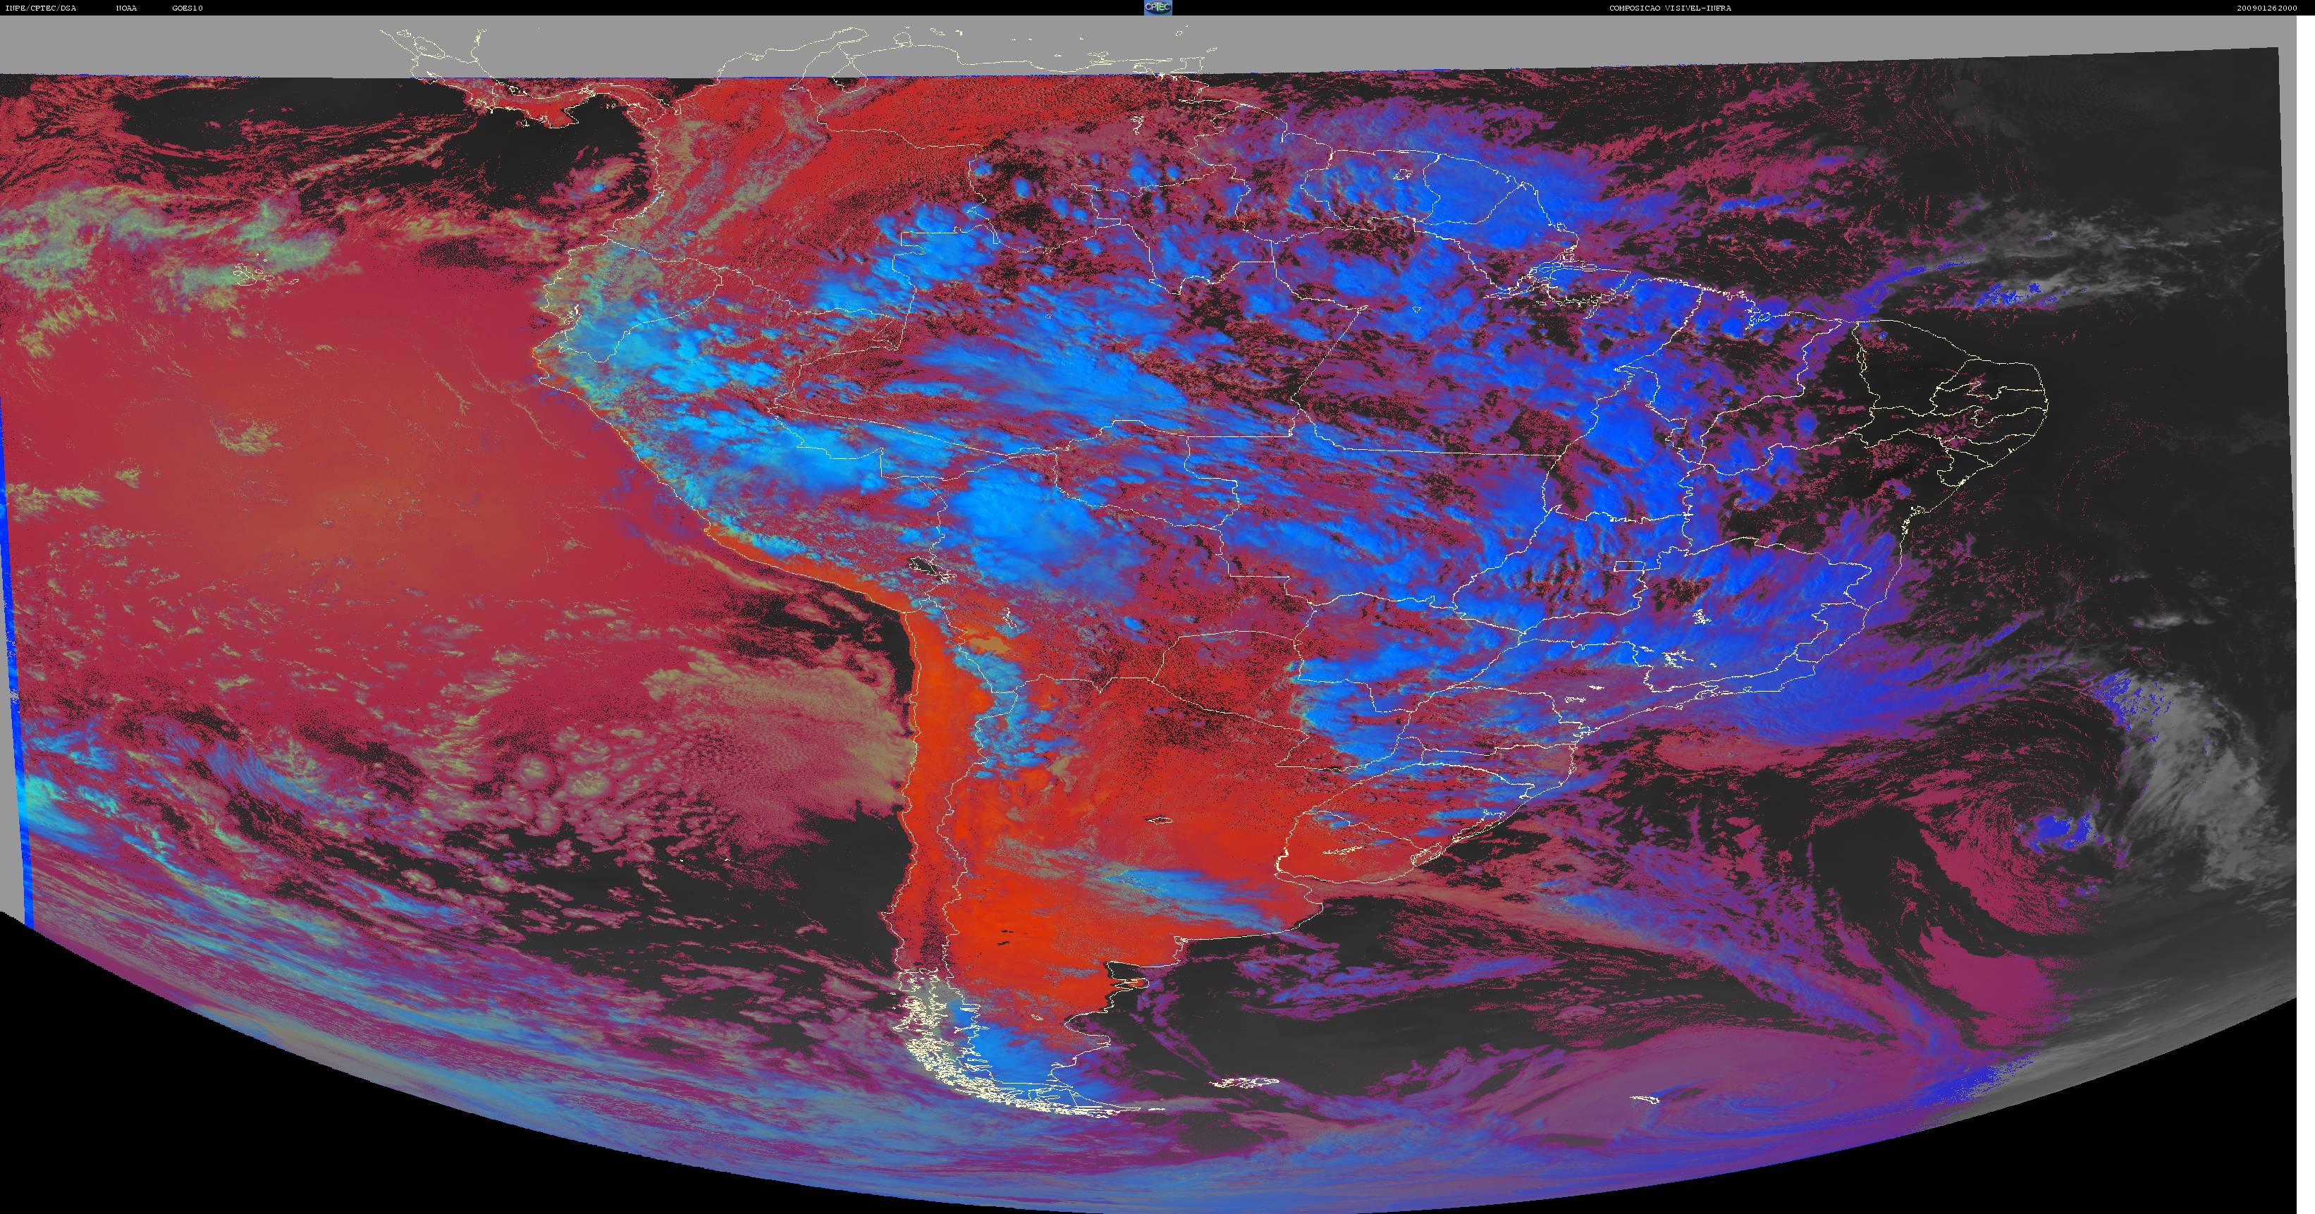Click the CPTEC logo in top bar
Screen dimensions: 2315x1214
click(1157, 7)
